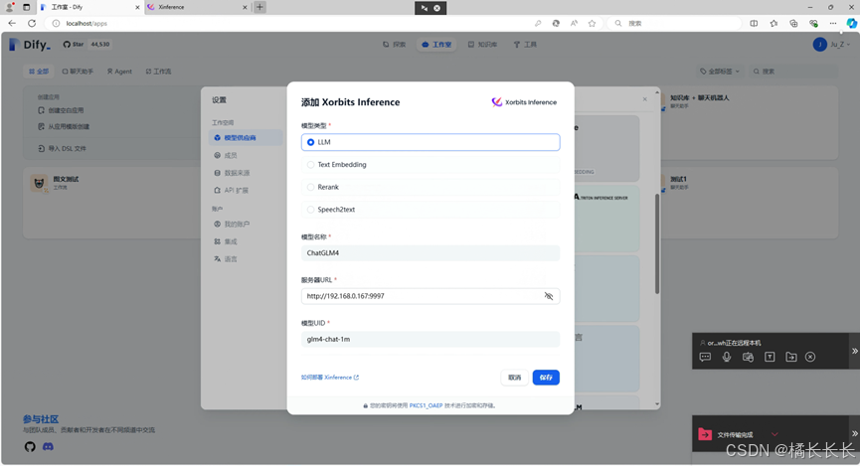This screenshot has width=860, height=466.
Task: Open how to deploy Xinference link
Action: click(330, 378)
